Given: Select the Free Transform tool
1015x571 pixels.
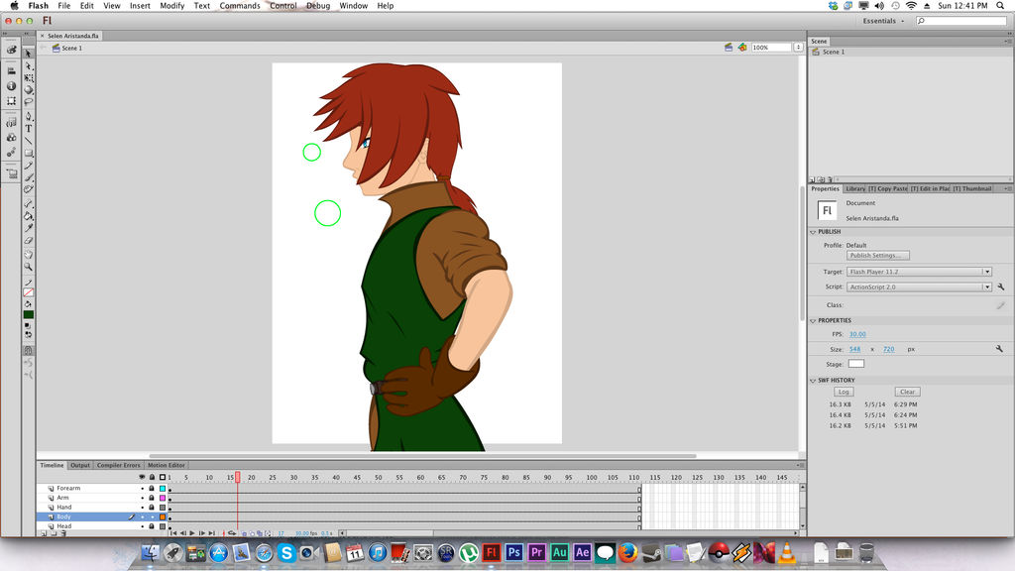Looking at the screenshot, I should [x=29, y=77].
